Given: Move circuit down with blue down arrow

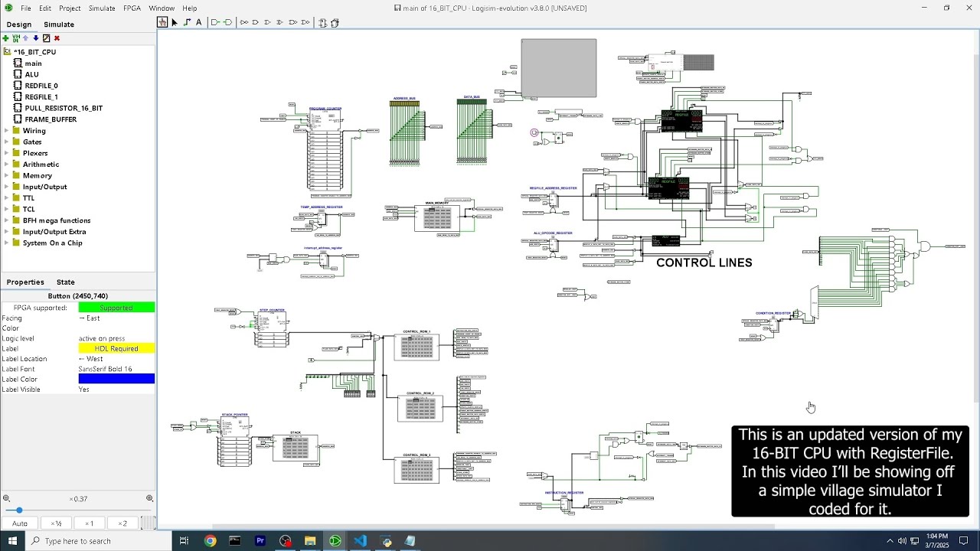Looking at the screenshot, I should click(36, 38).
